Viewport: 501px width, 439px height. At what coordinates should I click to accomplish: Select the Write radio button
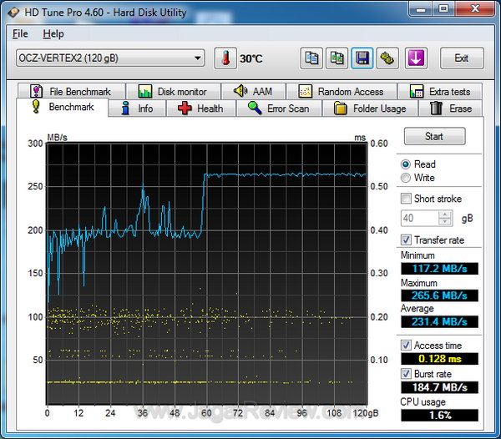(x=406, y=178)
